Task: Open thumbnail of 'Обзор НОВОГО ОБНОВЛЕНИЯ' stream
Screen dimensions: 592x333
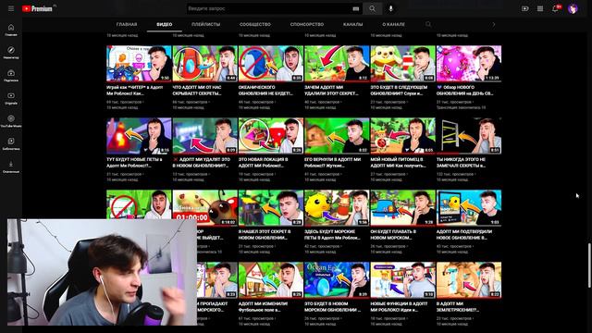Action: [x=469, y=64]
